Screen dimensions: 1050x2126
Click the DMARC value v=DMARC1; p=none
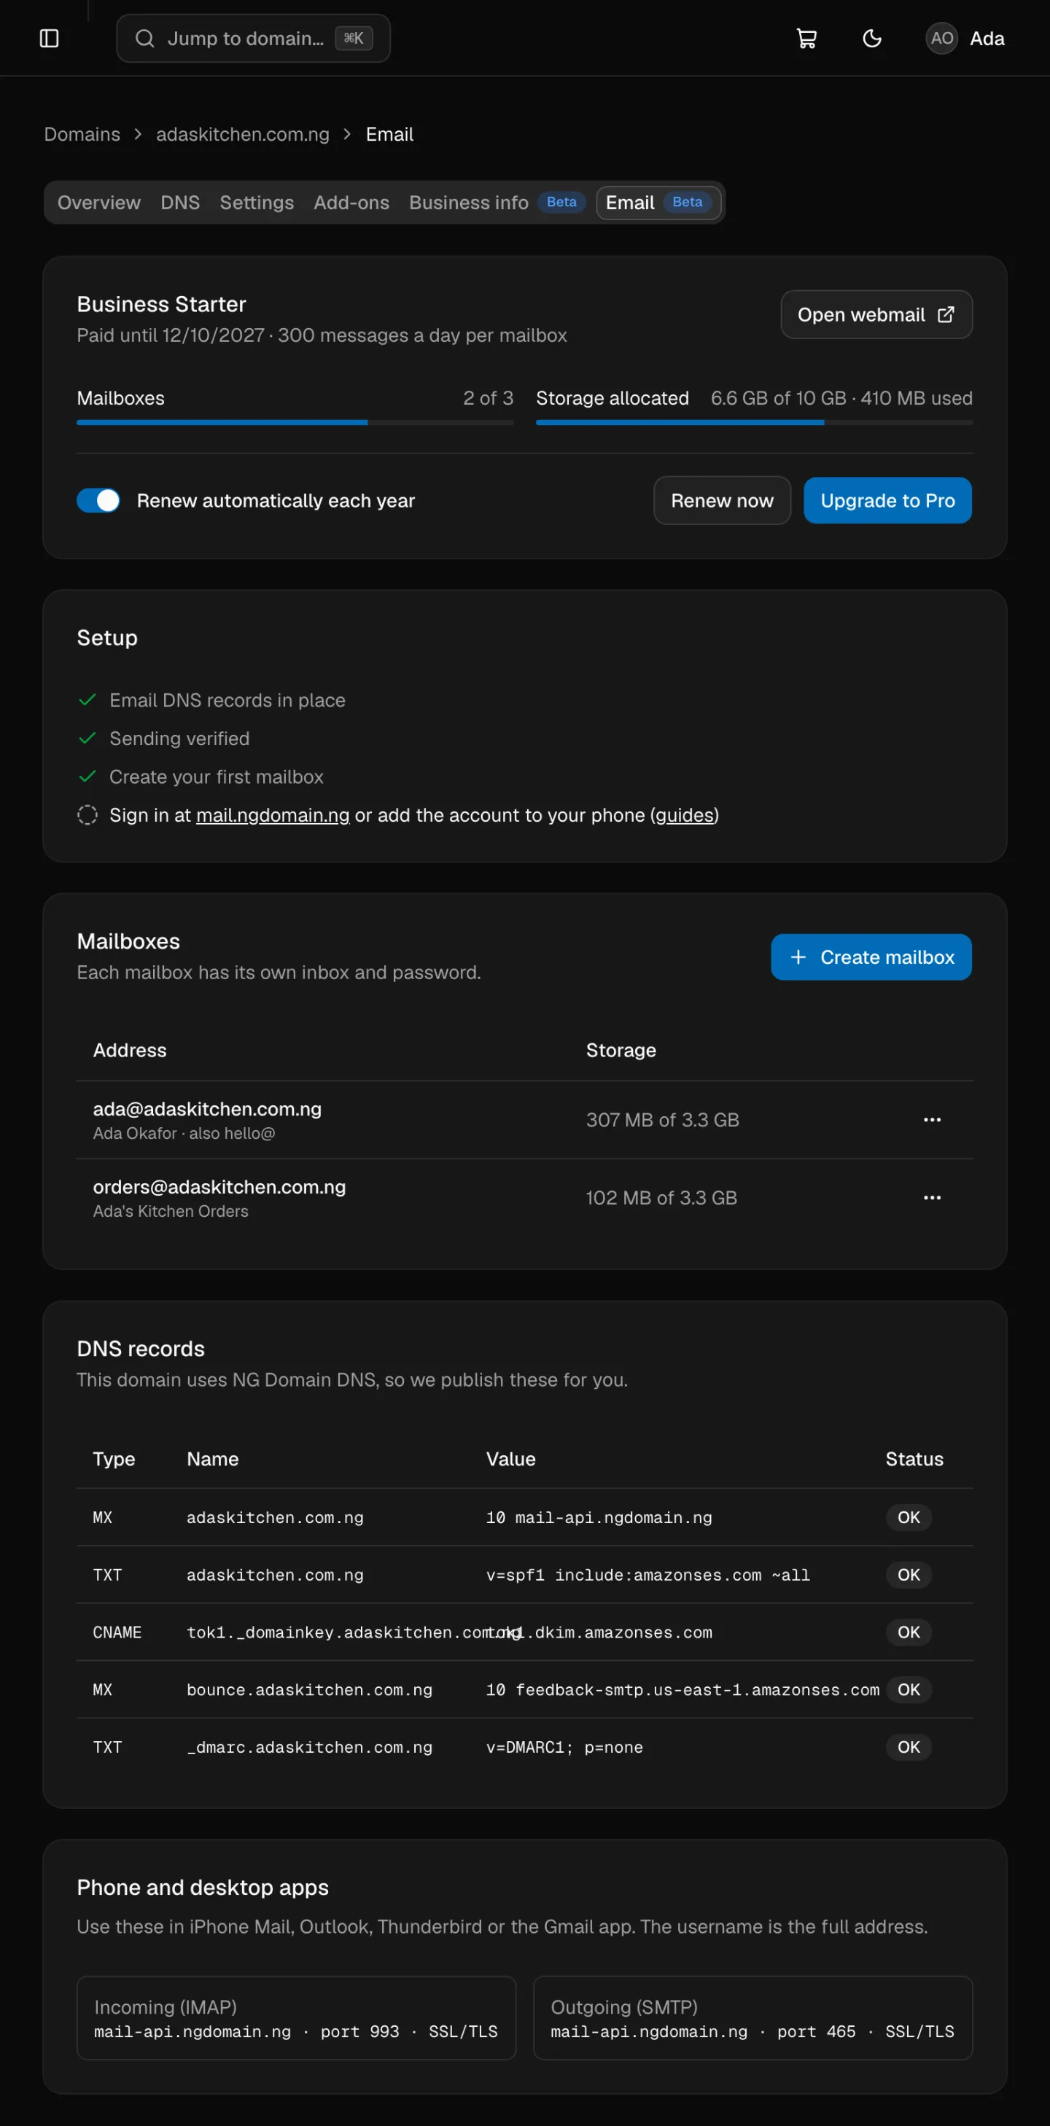click(x=564, y=1747)
